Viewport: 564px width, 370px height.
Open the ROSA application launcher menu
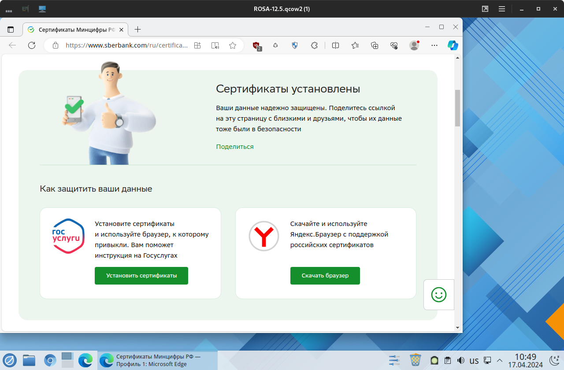tap(10, 360)
